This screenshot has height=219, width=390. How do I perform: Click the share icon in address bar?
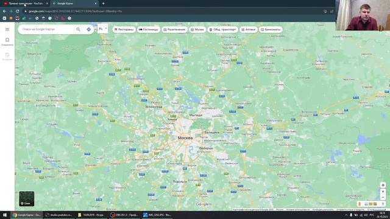[331, 11]
